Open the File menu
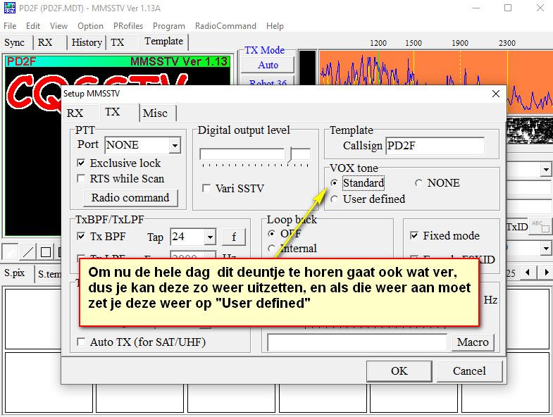 click(10, 26)
